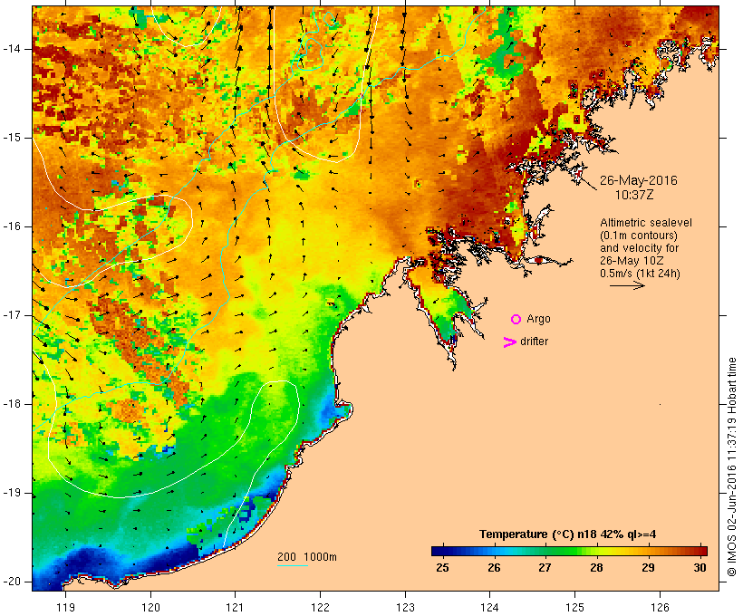
Task: Click the '200 1000m' isobath label
Action: 307,557
